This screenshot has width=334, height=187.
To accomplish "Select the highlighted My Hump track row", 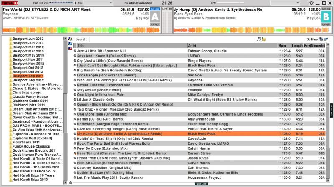I will pos(200,134).
